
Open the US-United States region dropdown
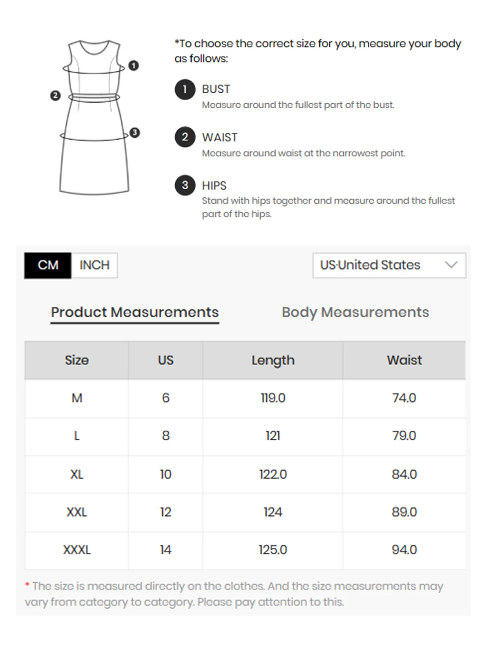[x=389, y=265]
